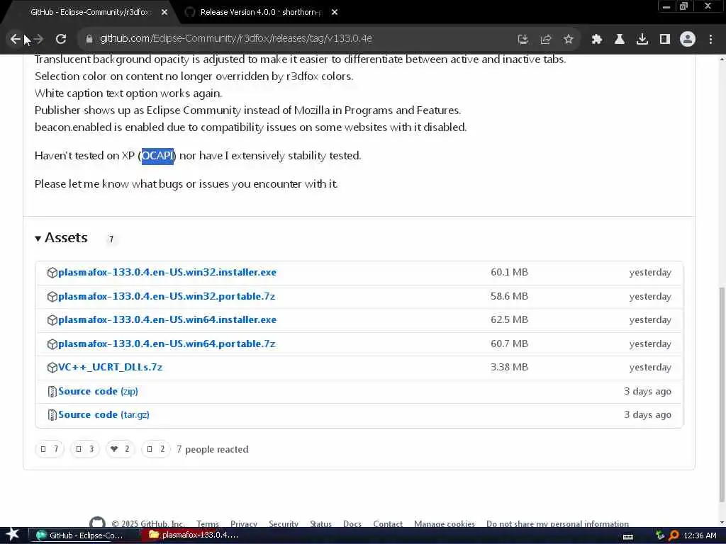This screenshot has width=726, height=544.
Task: Collapse the Assets section triangle
Action: (x=38, y=239)
